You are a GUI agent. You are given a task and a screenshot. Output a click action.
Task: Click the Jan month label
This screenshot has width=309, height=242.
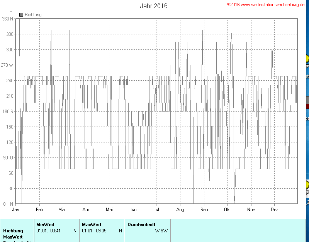pos(15,210)
